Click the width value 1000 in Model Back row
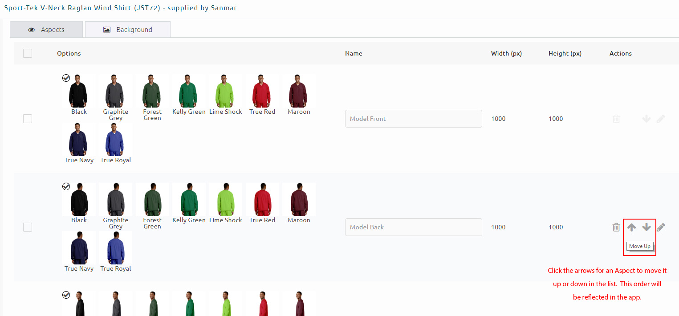This screenshot has height=316, width=679. coord(498,227)
